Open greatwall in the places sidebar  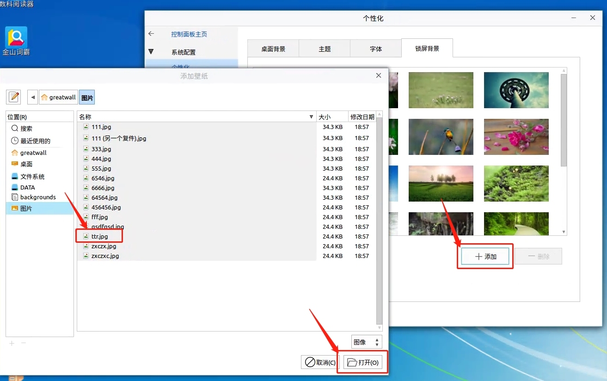click(x=40, y=153)
